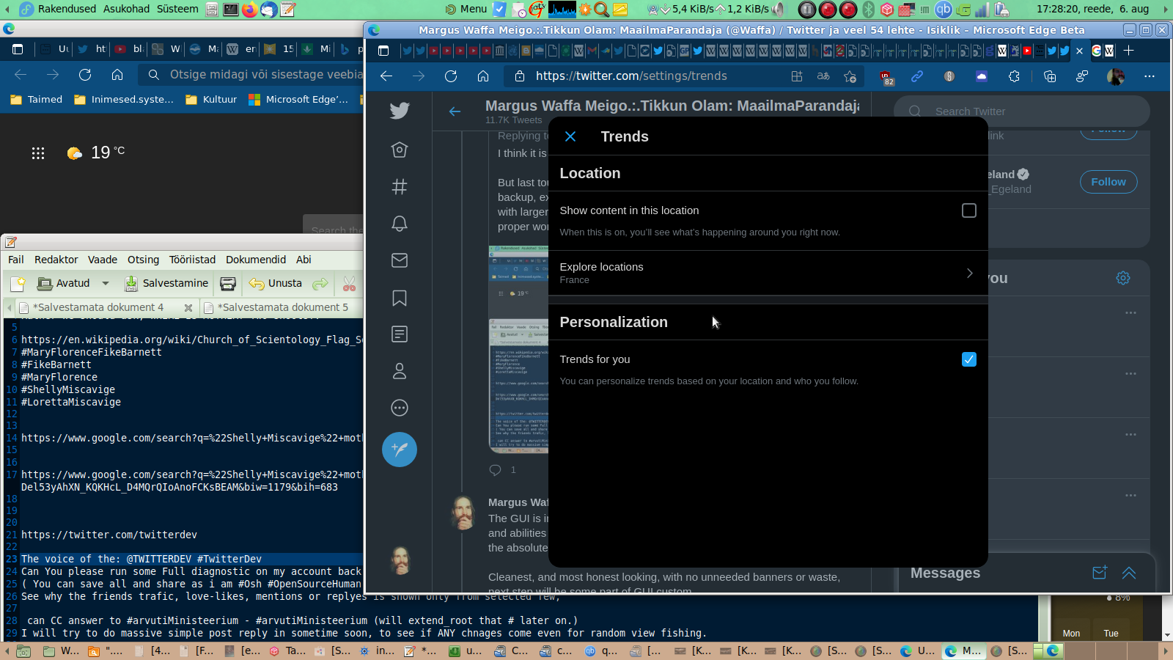1173x660 pixels.
Task: Go back in the Twitter Edge window
Action: [x=386, y=76]
